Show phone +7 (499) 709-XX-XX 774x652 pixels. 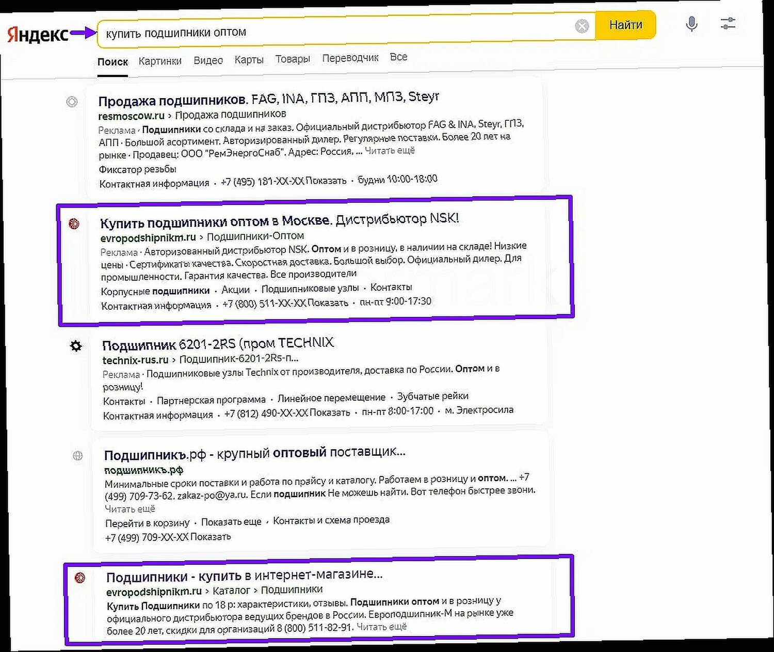168,537
